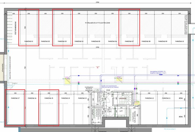
Task: Click the staircase symbol
Action: click(122, 99)
